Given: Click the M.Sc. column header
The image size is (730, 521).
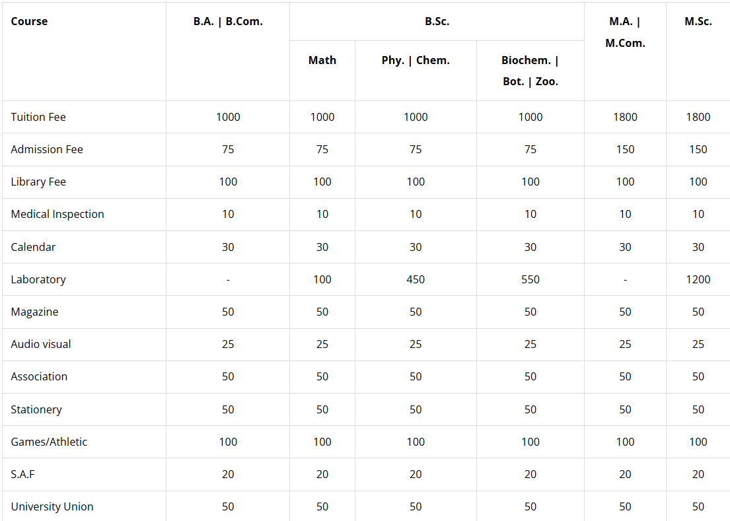Looking at the screenshot, I should point(698,21).
